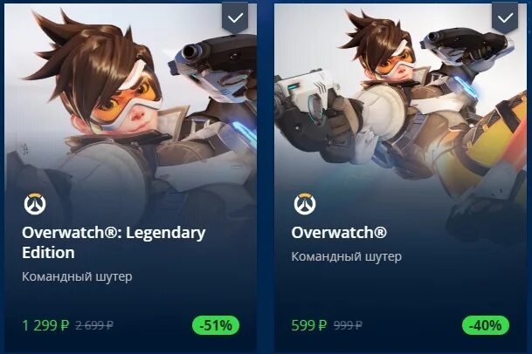
Task: Click the -40% discount badge
Action: click(486, 325)
